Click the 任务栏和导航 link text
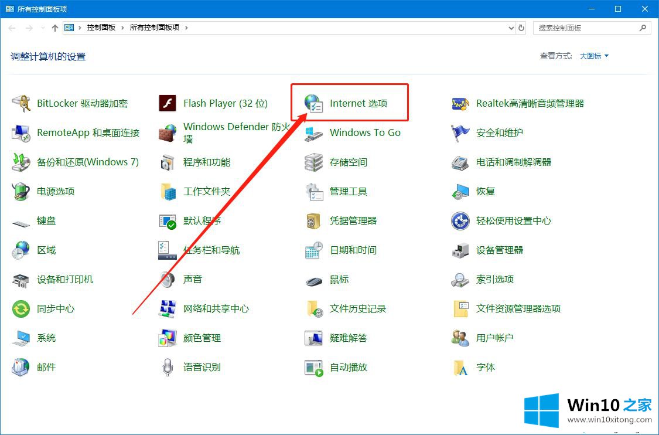The image size is (659, 435). click(211, 250)
